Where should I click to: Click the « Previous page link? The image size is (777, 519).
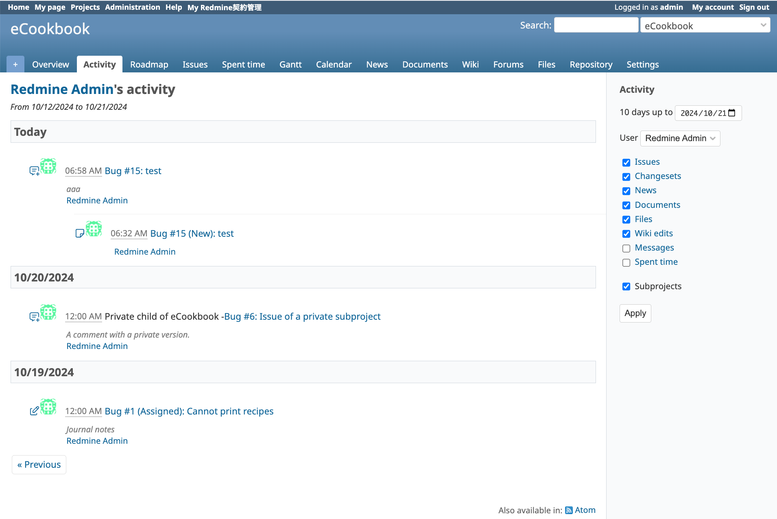coord(39,464)
